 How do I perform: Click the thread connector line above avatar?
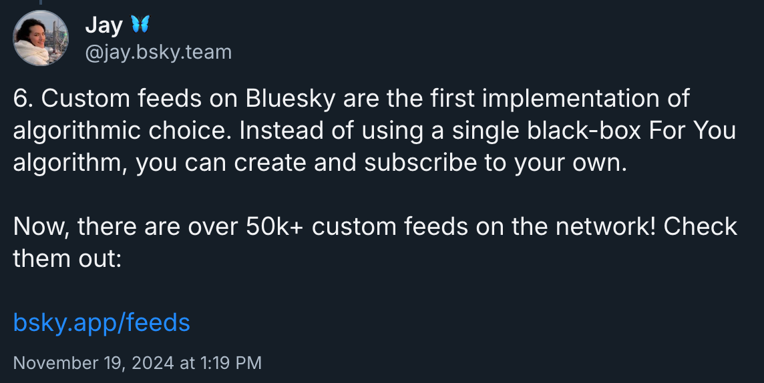click(x=41, y=3)
